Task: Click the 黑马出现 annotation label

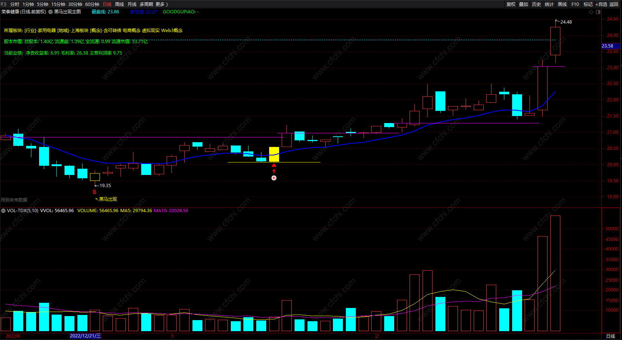Action: (108, 199)
